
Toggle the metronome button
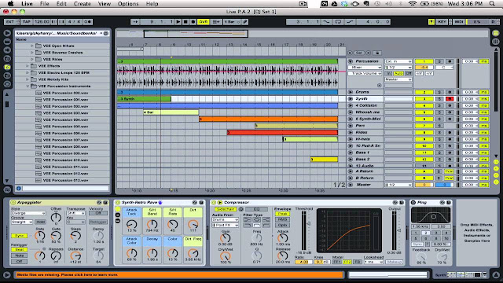coord(87,22)
